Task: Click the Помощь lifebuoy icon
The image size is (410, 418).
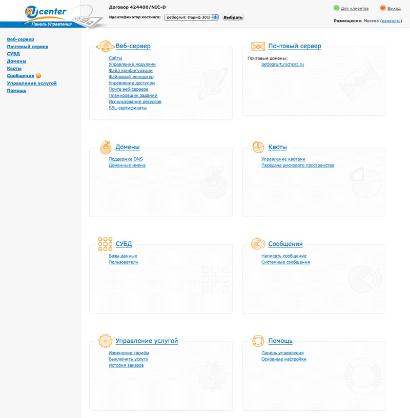Action: point(258,341)
